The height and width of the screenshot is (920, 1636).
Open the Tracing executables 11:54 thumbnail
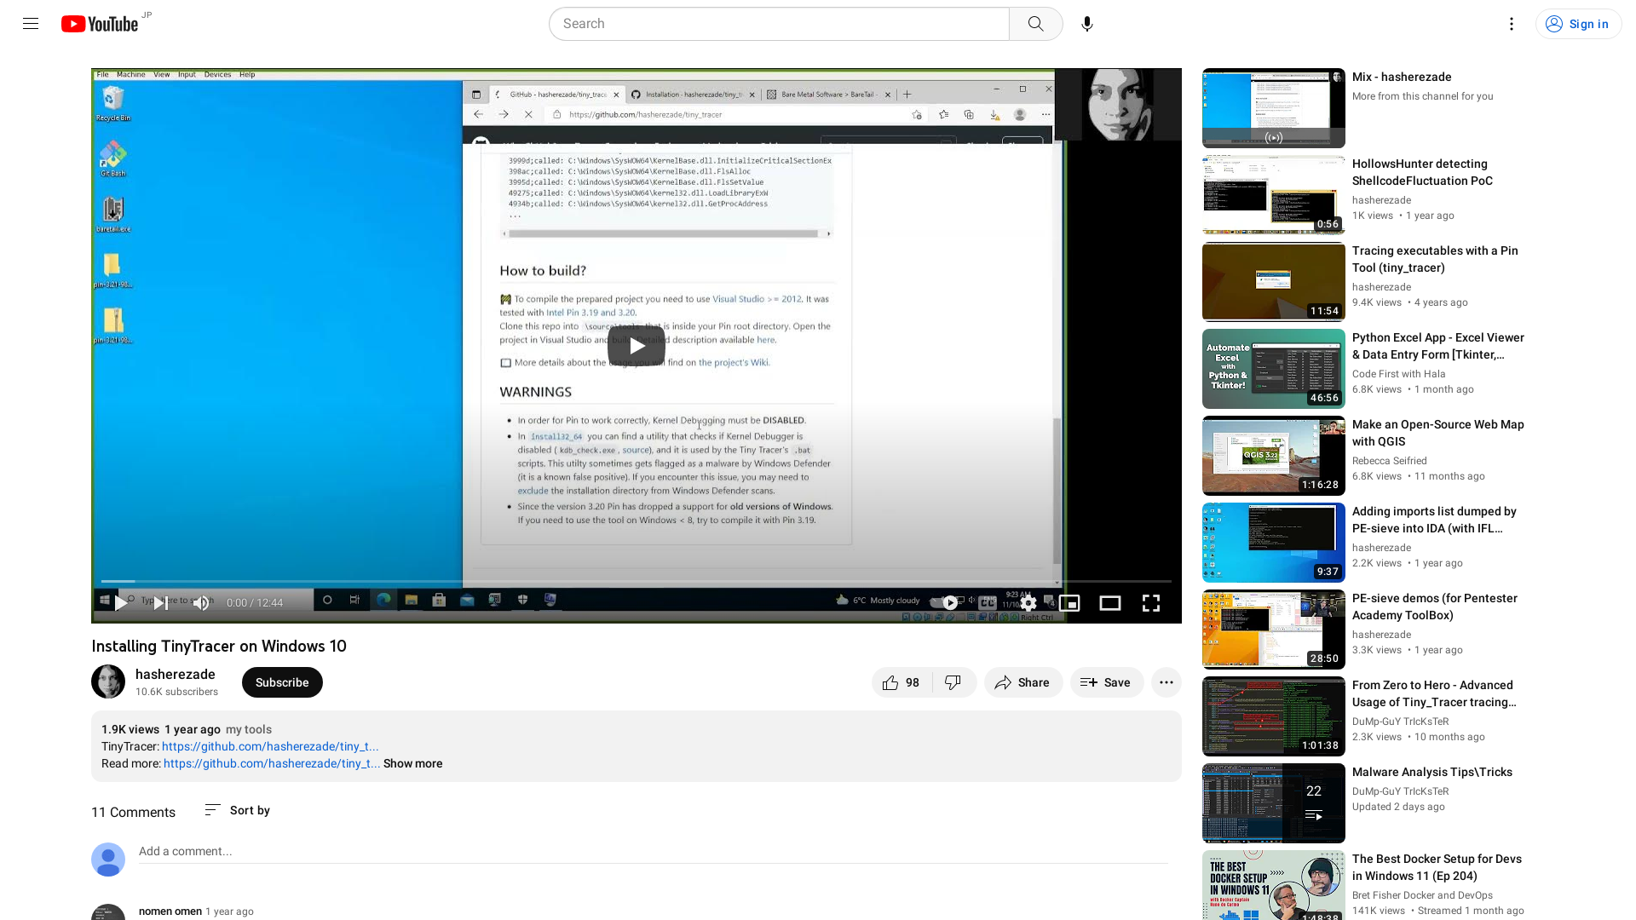[x=1273, y=282]
